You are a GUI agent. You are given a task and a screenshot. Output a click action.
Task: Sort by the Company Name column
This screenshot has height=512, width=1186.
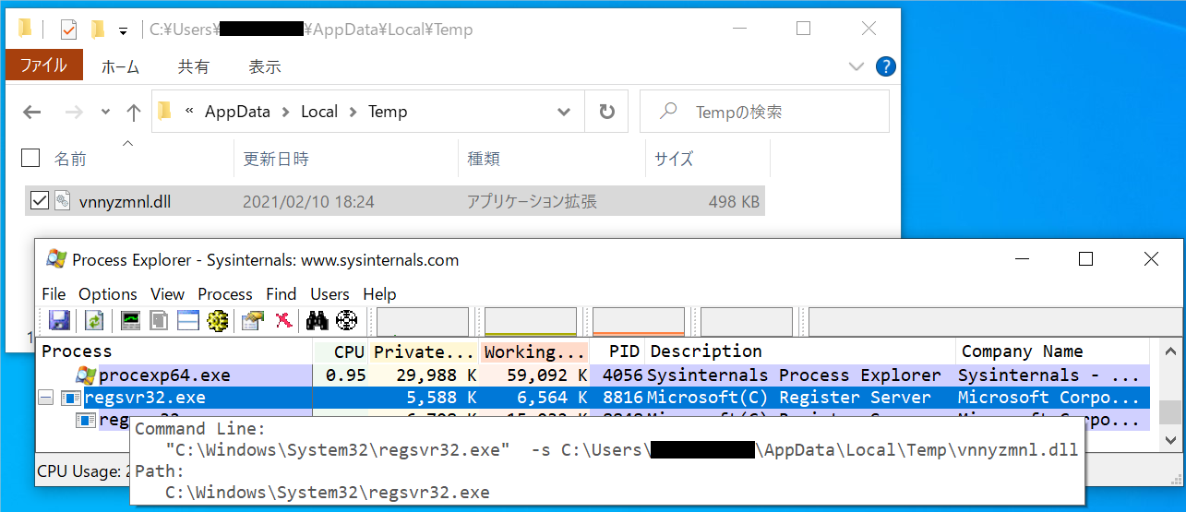click(x=1053, y=351)
